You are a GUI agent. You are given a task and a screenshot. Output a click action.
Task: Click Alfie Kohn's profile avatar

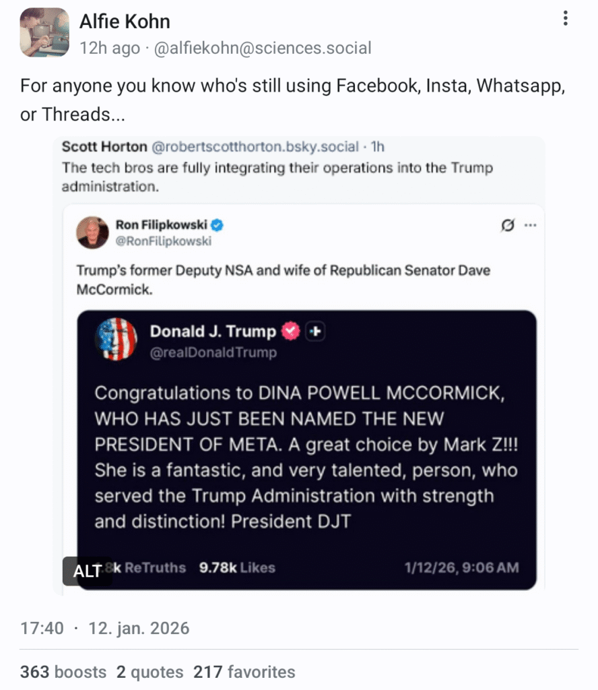coord(44,32)
